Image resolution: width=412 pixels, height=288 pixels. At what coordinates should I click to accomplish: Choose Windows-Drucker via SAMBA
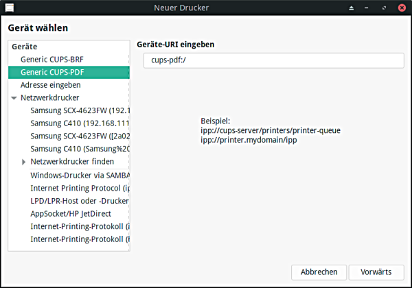point(80,175)
